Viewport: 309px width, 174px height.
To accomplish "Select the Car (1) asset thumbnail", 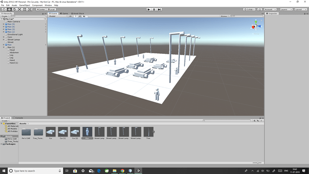I will (x=63, y=132).
